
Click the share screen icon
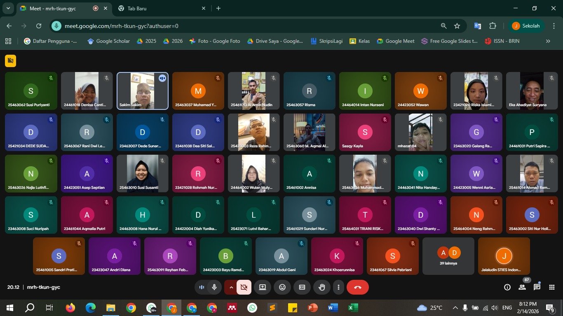point(263,287)
